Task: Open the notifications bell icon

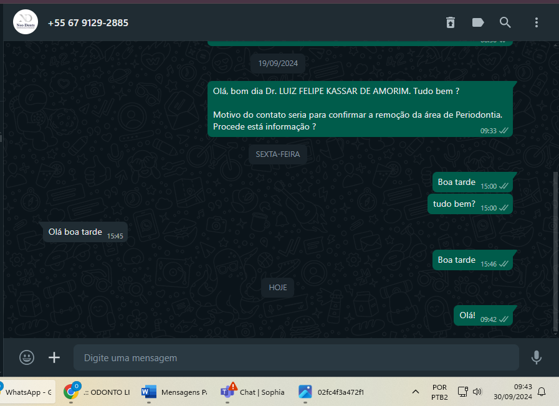Action: click(542, 392)
